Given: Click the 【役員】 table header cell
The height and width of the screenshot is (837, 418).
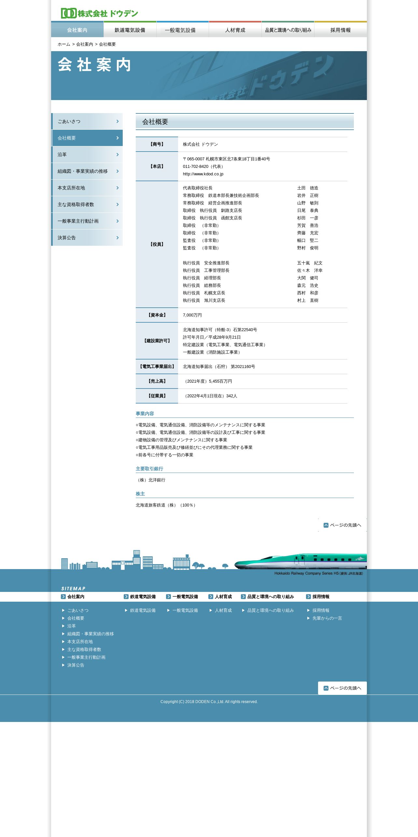Looking at the screenshot, I should (157, 244).
